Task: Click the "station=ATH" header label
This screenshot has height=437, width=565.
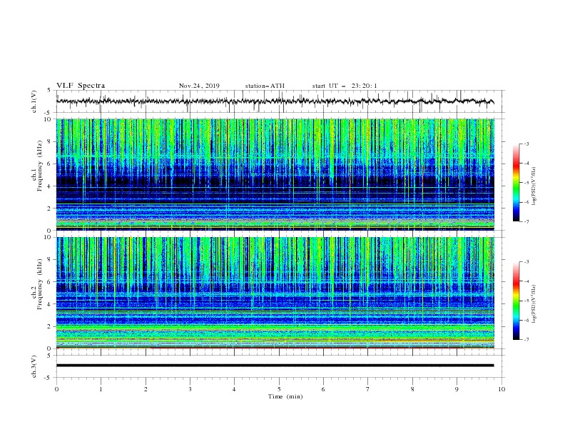Action: tap(265, 86)
